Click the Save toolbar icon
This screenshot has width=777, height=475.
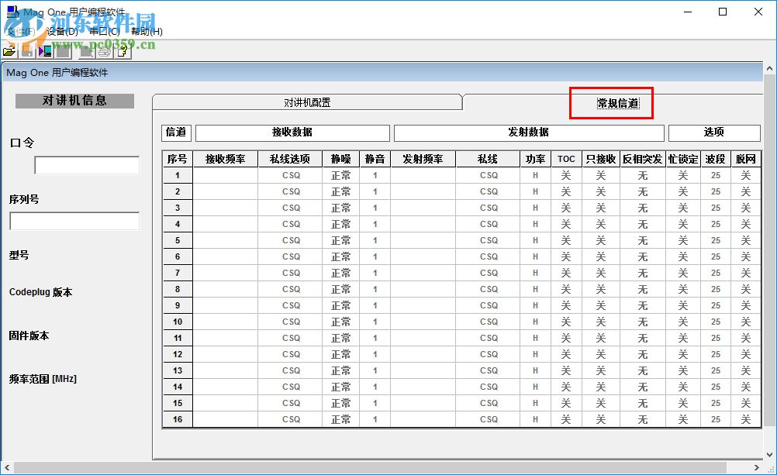[26, 50]
